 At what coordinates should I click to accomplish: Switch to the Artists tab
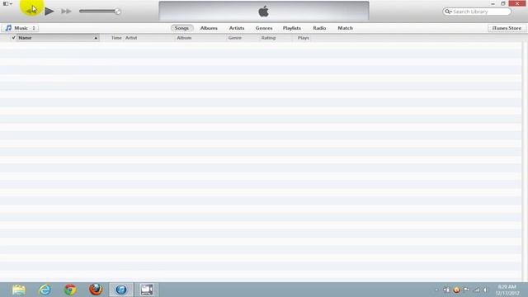click(x=237, y=28)
